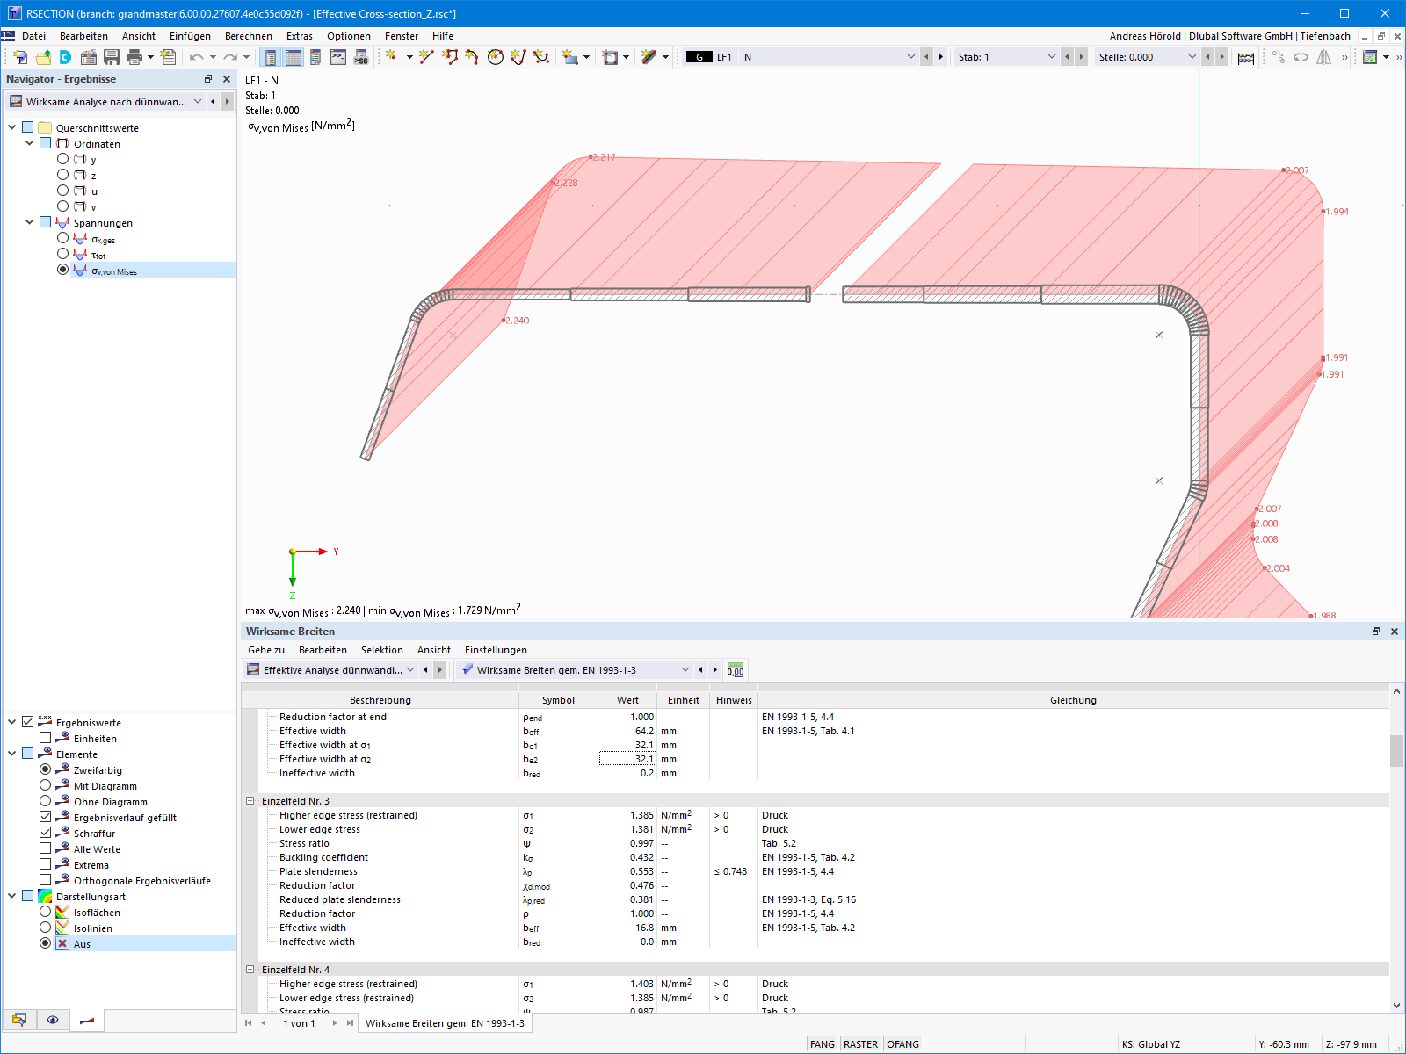This screenshot has width=1406, height=1054.
Task: Click the Redo arrow icon
Action: click(230, 57)
